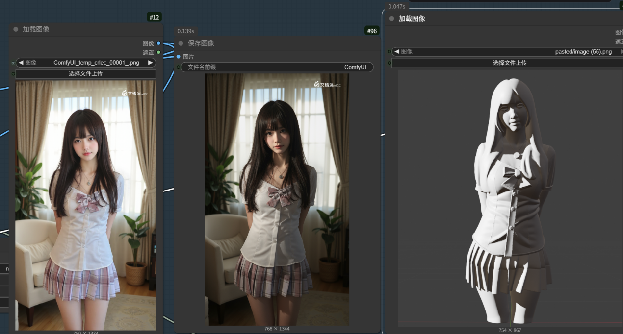Click the blue 图像 output port on node #12
Viewport: 623px width, 334px height.
158,43
